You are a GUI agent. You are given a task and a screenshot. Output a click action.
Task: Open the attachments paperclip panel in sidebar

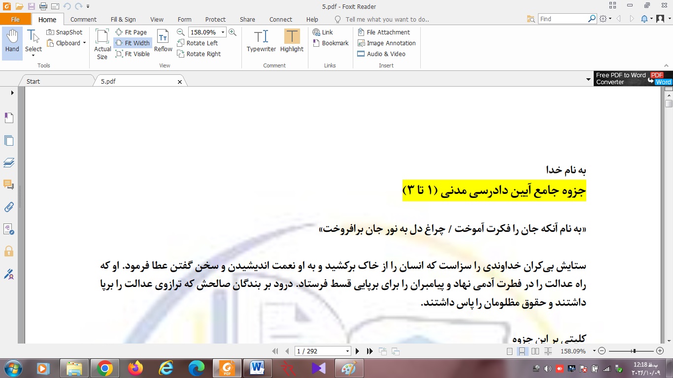click(9, 207)
